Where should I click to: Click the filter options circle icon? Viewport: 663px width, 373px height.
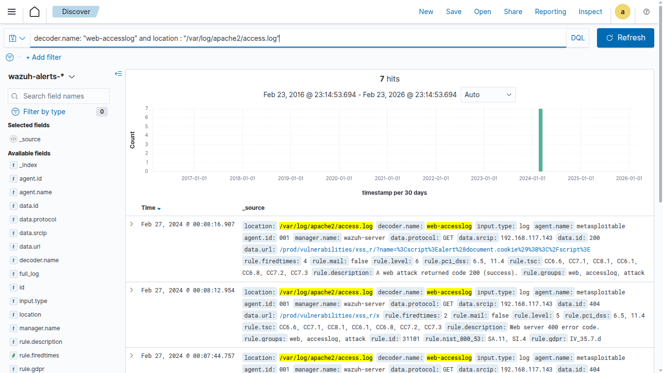(x=10, y=57)
